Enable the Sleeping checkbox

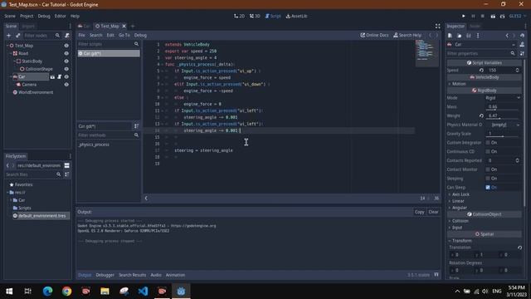488,179
